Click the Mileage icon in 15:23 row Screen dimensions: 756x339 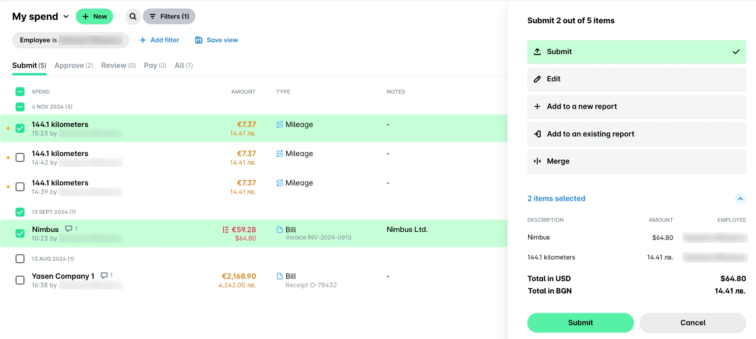coord(280,124)
